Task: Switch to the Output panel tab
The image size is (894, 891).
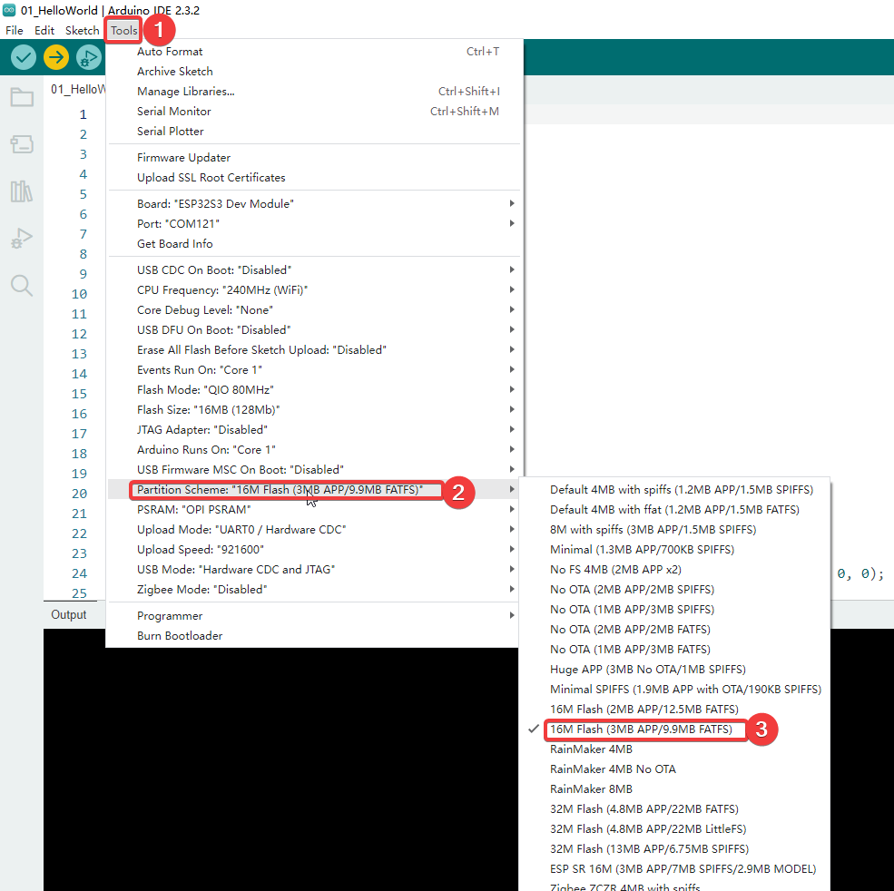Action: [68, 614]
